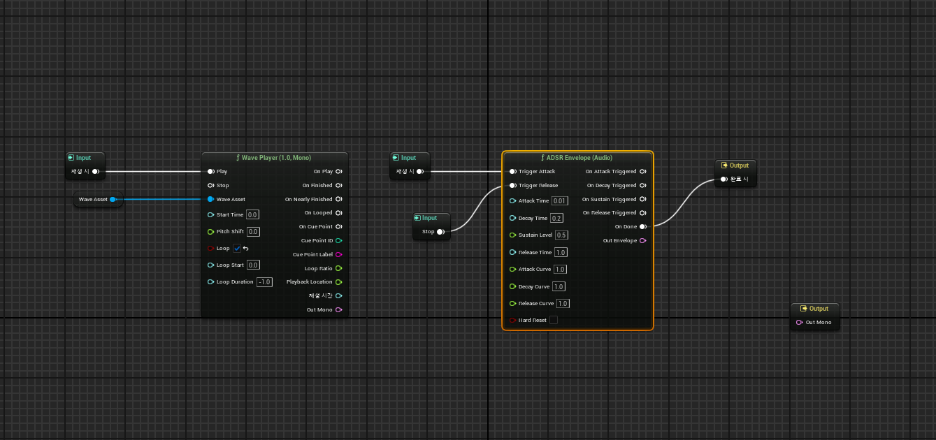Viewport: 936px width, 440px height.
Task: Click the Trigger Release input pin
Action: pyautogui.click(x=512, y=186)
